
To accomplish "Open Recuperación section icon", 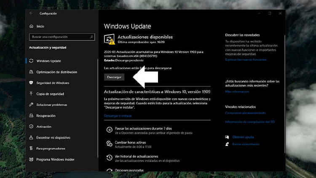I will click(32, 116).
